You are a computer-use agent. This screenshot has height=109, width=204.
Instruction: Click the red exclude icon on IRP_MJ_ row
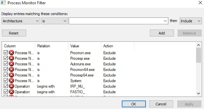click(11, 86)
